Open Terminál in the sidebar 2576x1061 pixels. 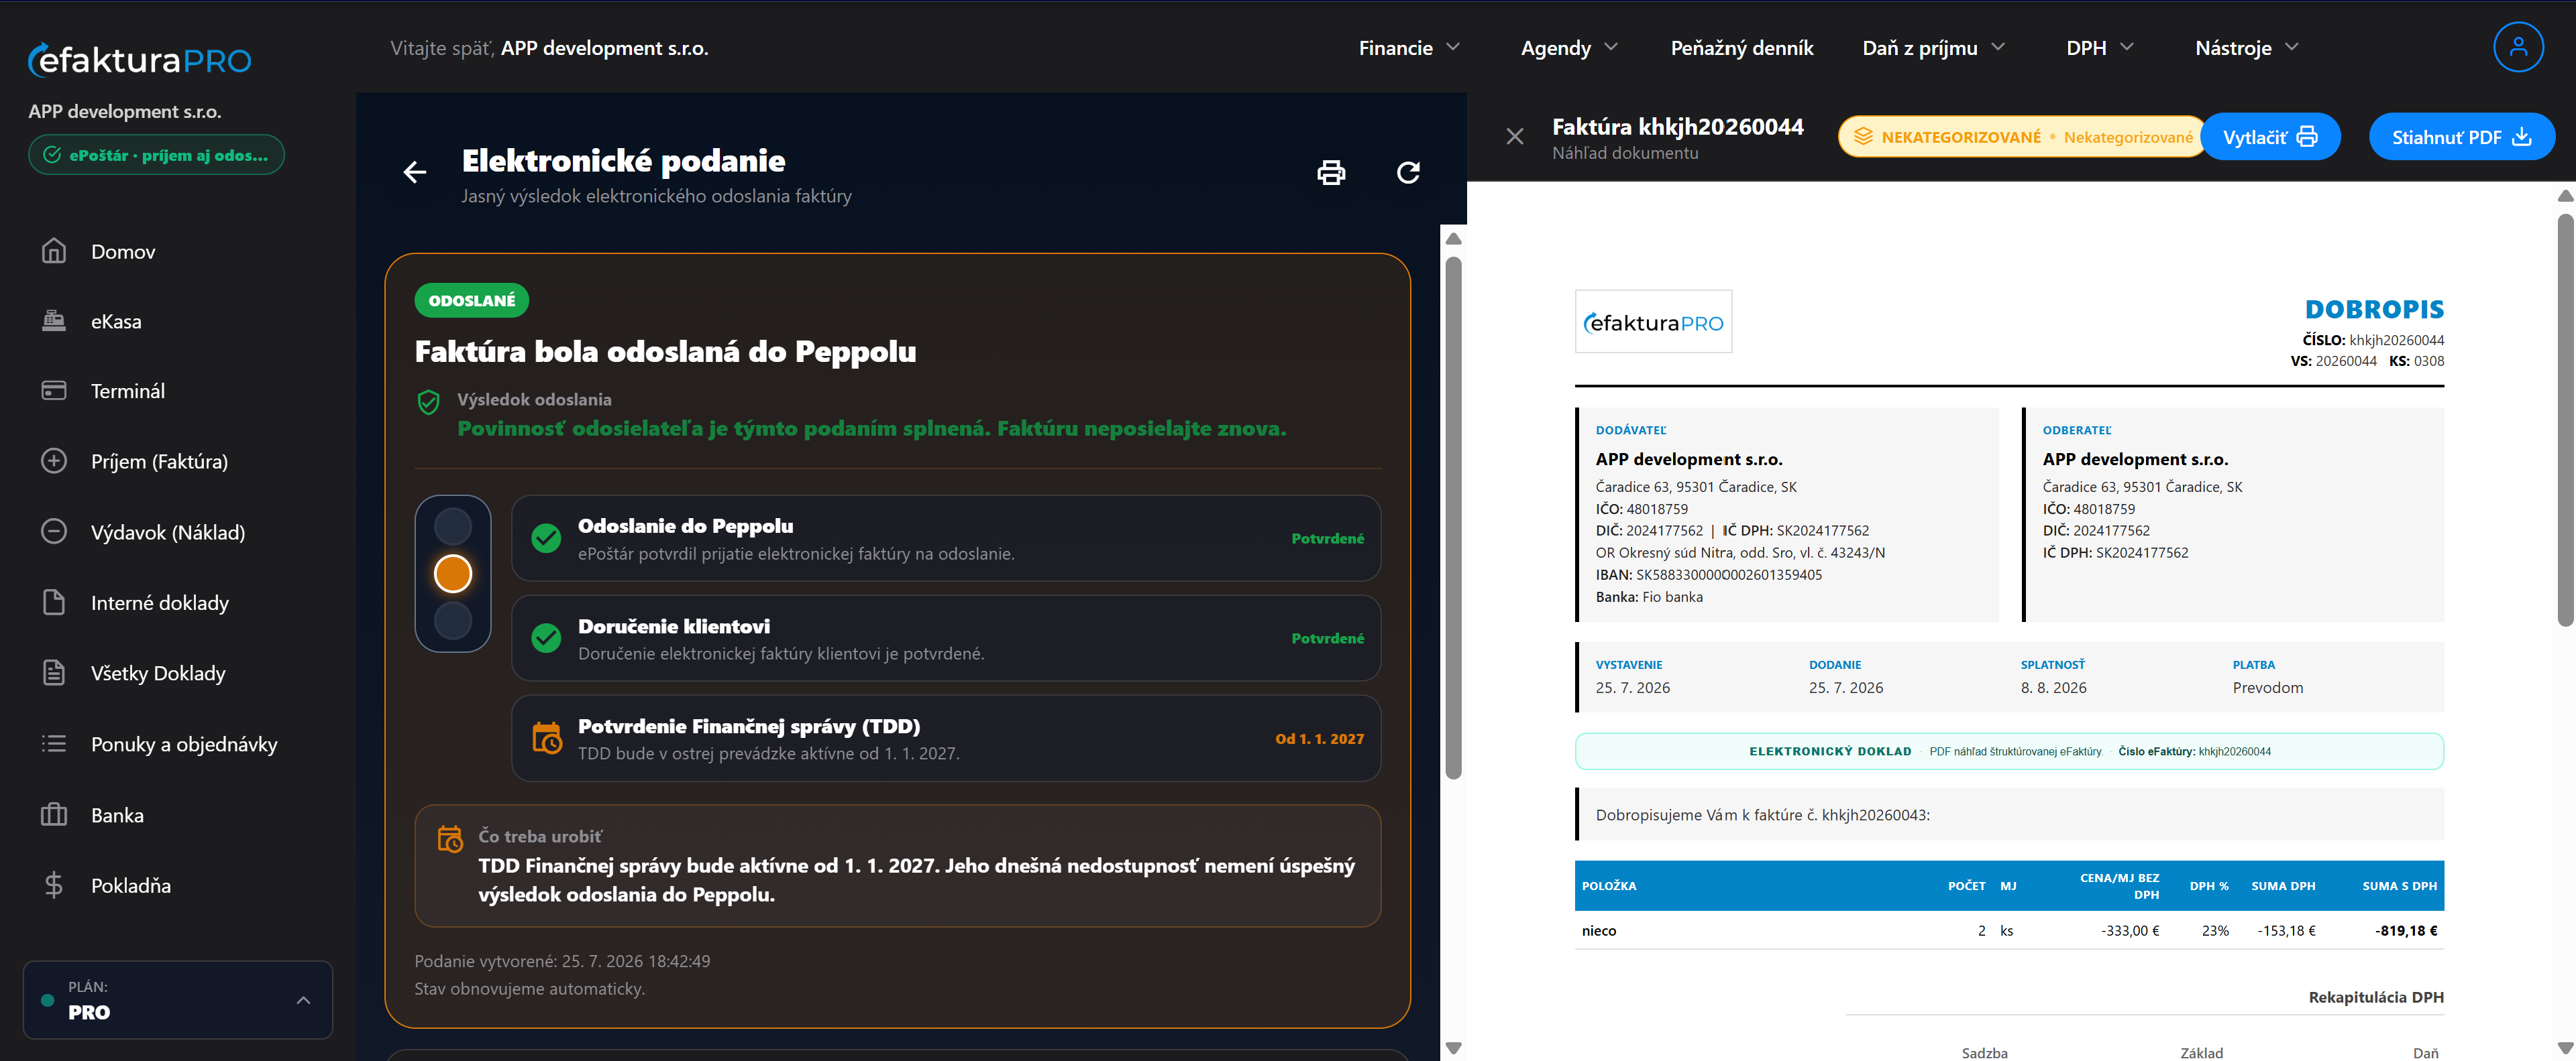click(128, 391)
